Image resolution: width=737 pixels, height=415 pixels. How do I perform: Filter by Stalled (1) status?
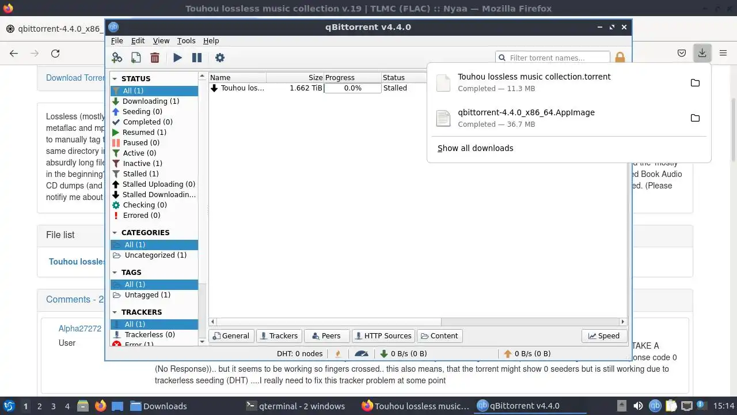154,173
